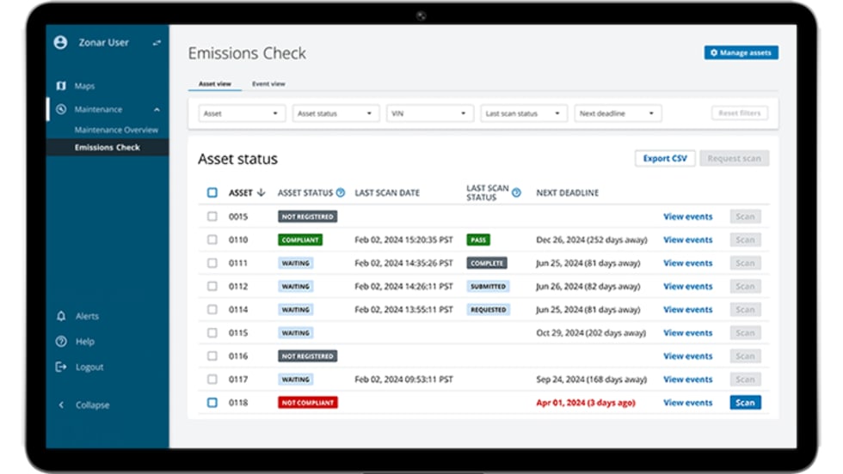
Task: Open the Asset filter dropdown
Action: pyautogui.click(x=242, y=114)
